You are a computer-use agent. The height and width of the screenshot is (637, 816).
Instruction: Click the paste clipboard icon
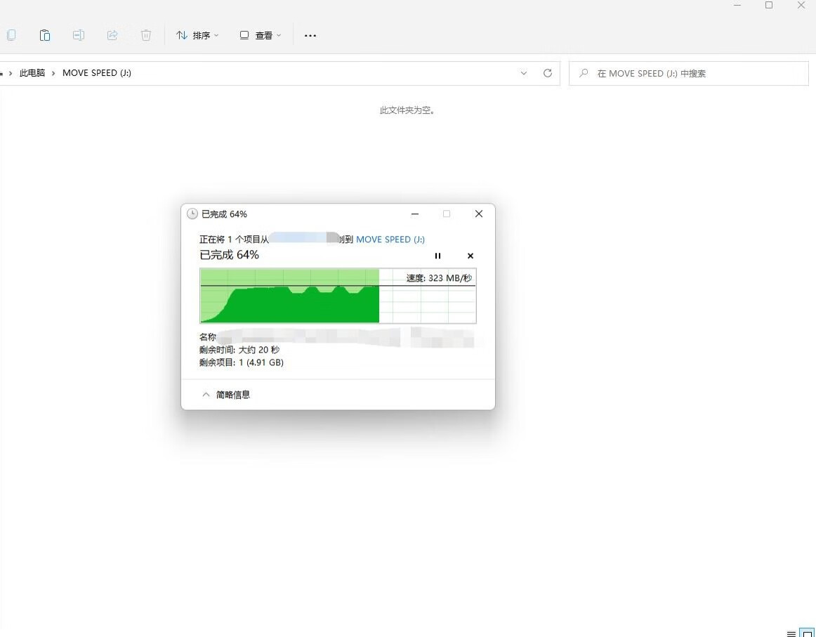[x=45, y=35]
